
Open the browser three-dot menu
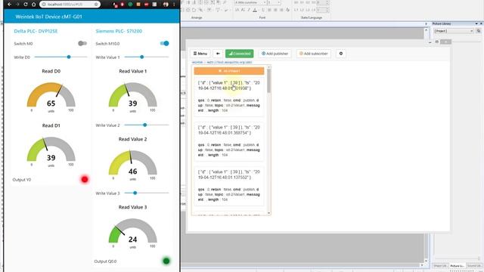(174, 5)
